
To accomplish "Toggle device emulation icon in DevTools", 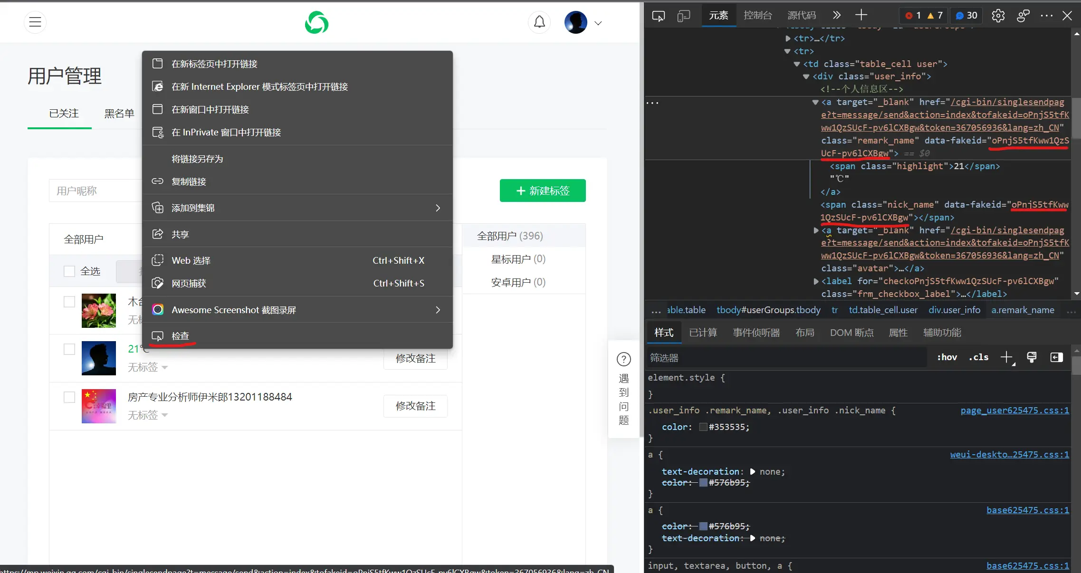I will pyautogui.click(x=683, y=16).
